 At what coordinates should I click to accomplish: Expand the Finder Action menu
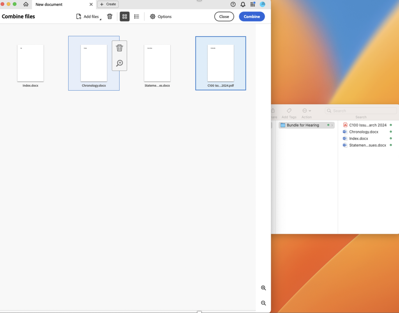click(306, 111)
